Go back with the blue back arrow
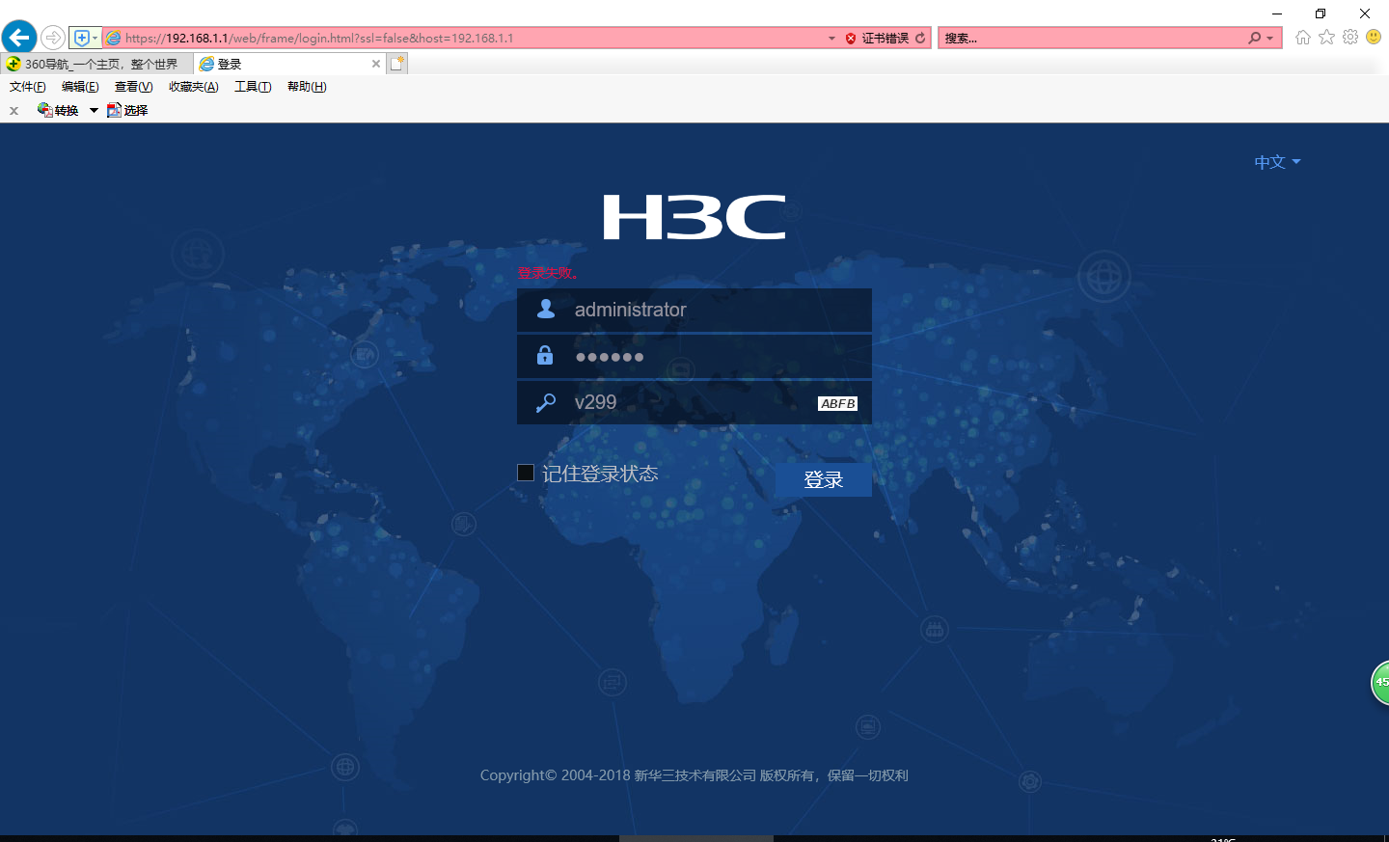This screenshot has height=842, width=1389. click(x=19, y=38)
